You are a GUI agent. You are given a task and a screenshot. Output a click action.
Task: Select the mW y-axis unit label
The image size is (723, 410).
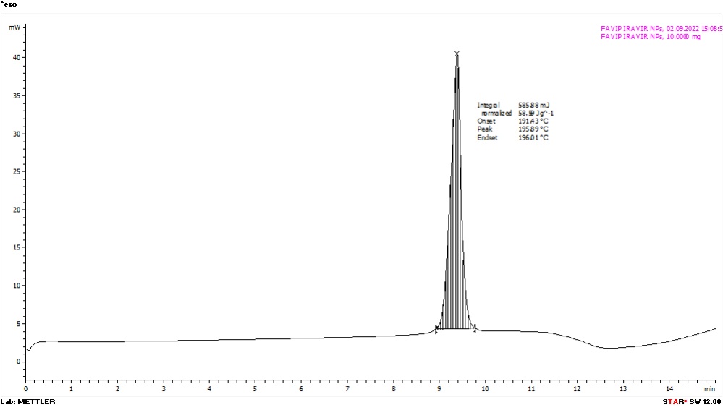coord(14,27)
